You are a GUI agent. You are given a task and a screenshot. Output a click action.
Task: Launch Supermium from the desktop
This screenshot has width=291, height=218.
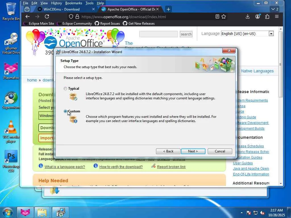[x=11, y=100]
